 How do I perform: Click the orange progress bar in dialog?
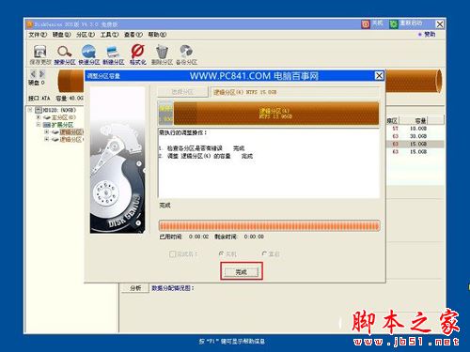[x=269, y=226]
